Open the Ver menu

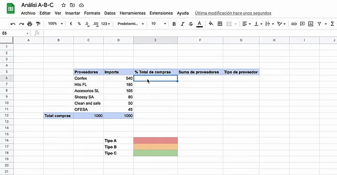[x=58, y=13]
